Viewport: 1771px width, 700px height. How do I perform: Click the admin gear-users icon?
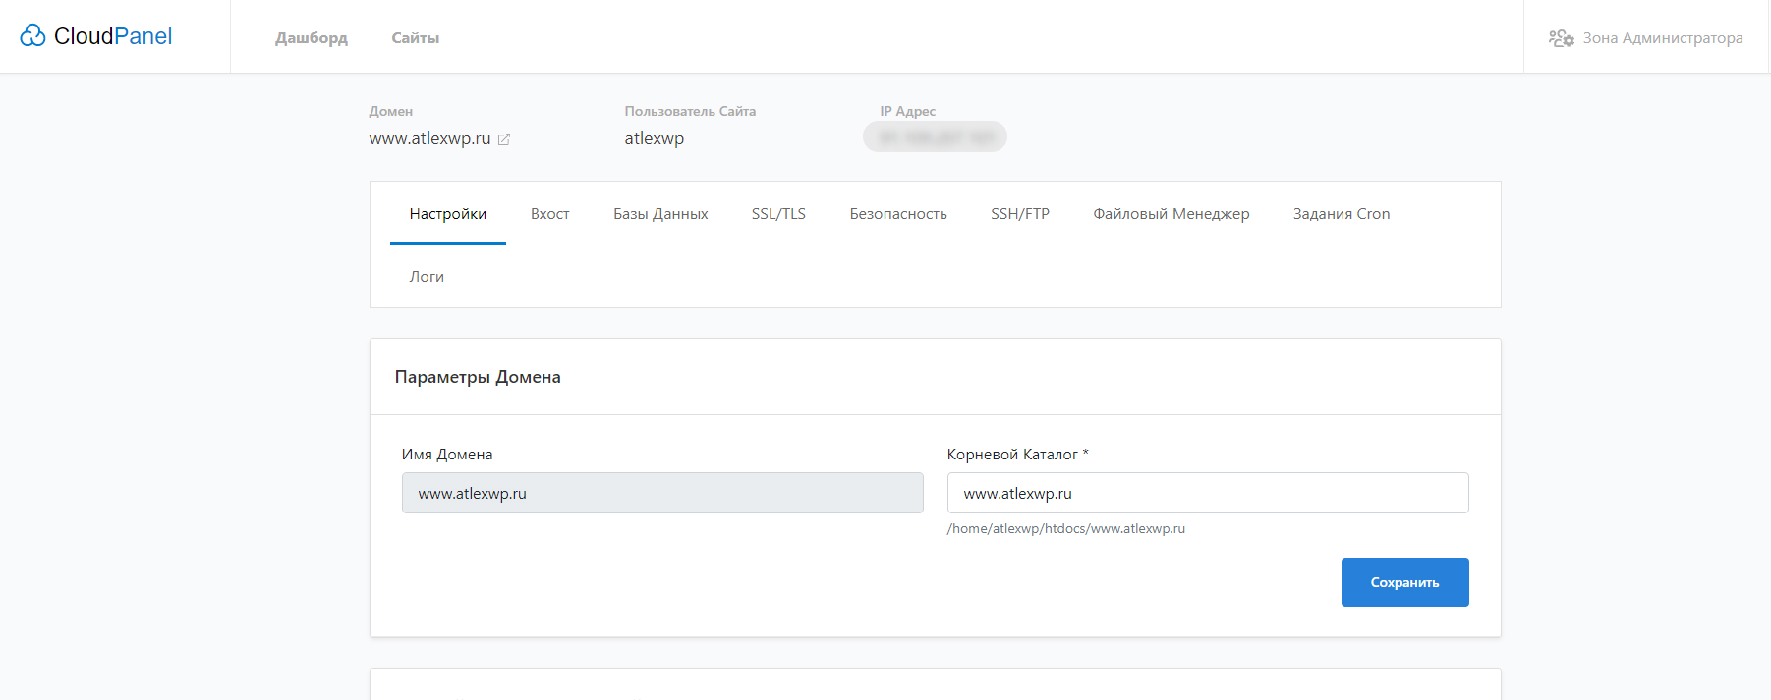pos(1562,38)
